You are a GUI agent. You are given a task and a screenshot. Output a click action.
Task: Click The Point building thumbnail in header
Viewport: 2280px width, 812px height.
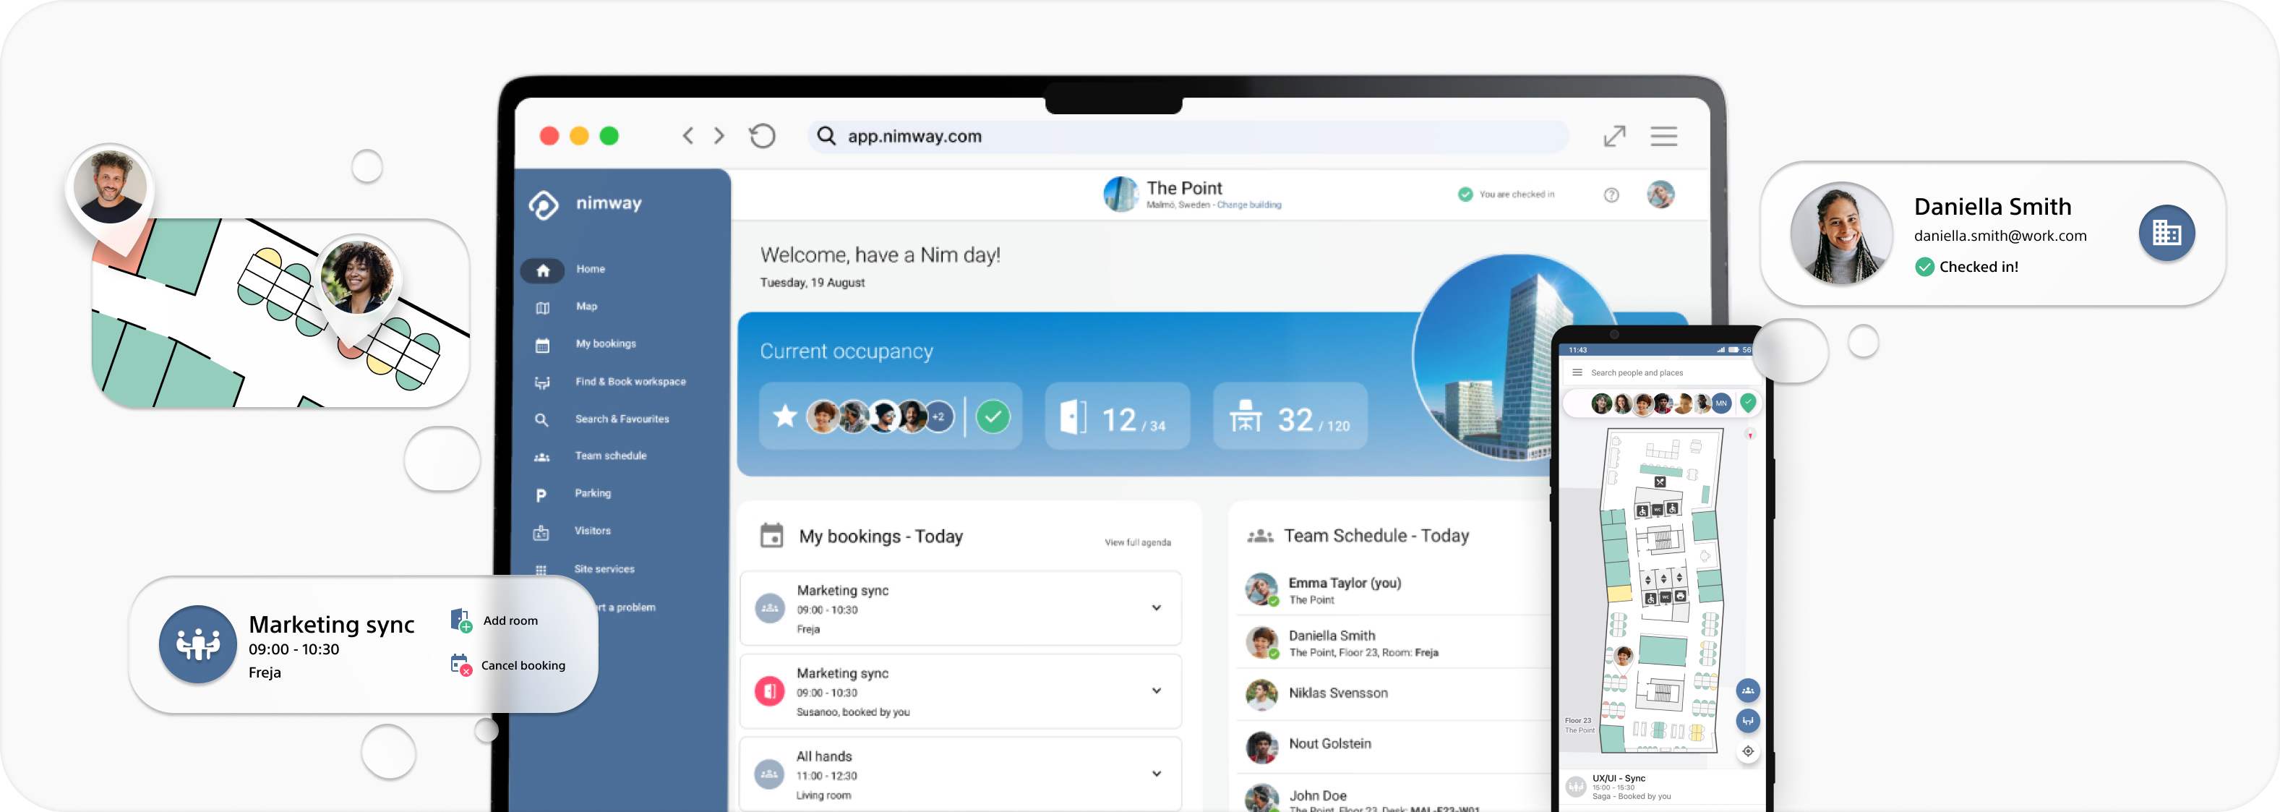click(1120, 194)
